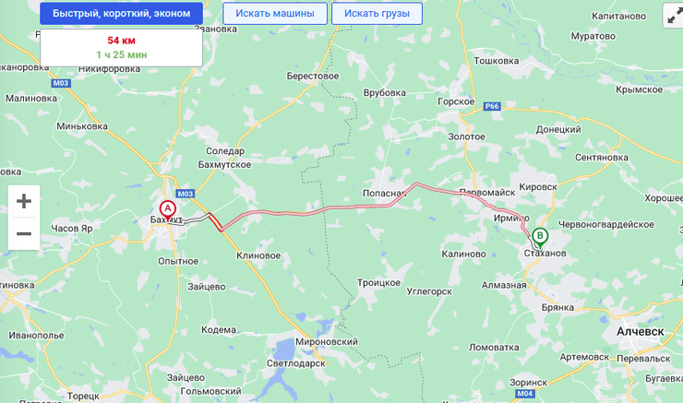Click the M04 road shield near Зоринск
This screenshot has height=403, width=683.
point(524,394)
